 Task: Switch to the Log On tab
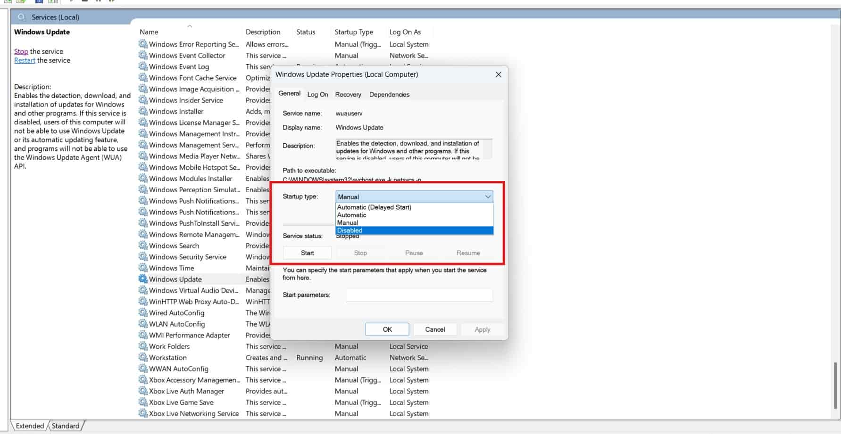coord(317,94)
